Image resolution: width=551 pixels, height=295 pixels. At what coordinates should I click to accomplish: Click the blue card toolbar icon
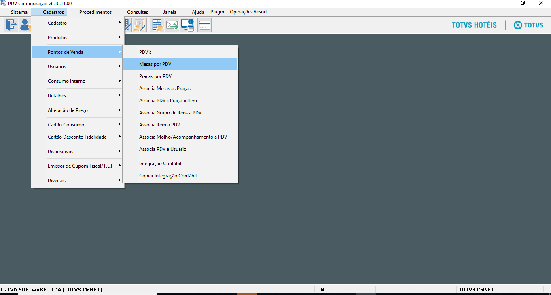tap(204, 25)
